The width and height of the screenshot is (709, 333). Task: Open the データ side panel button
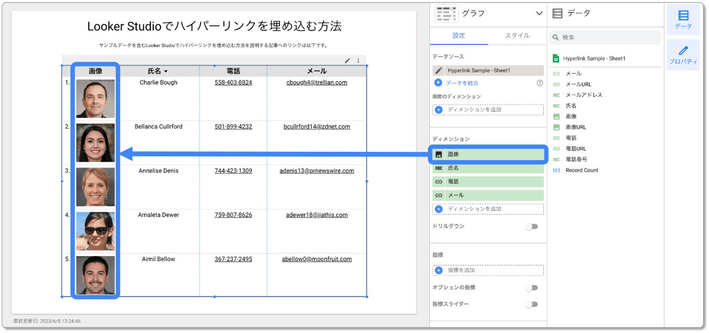click(x=683, y=19)
